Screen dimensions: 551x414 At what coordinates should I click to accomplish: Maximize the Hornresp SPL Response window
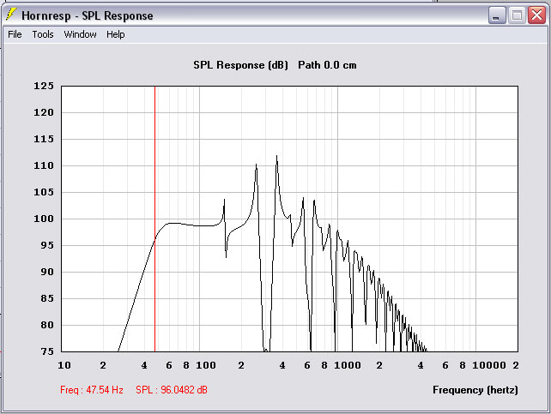tap(517, 15)
